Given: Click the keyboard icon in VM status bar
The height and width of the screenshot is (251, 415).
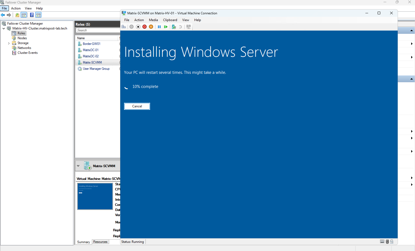Looking at the screenshot, I should [382, 242].
